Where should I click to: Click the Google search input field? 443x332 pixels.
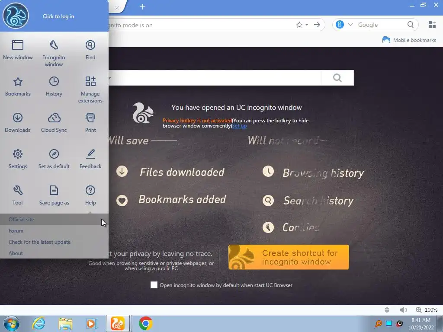[x=380, y=25]
